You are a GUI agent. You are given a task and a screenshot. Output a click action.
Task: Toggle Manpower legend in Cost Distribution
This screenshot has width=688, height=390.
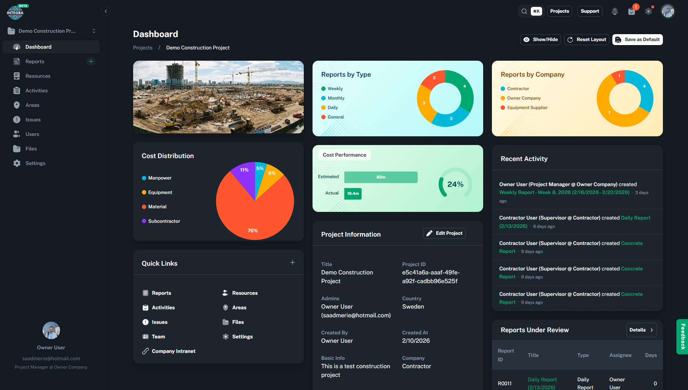pyautogui.click(x=156, y=178)
